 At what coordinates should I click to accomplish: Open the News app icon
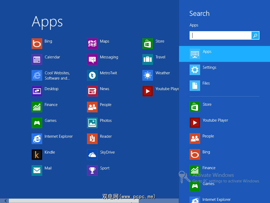click(92, 91)
